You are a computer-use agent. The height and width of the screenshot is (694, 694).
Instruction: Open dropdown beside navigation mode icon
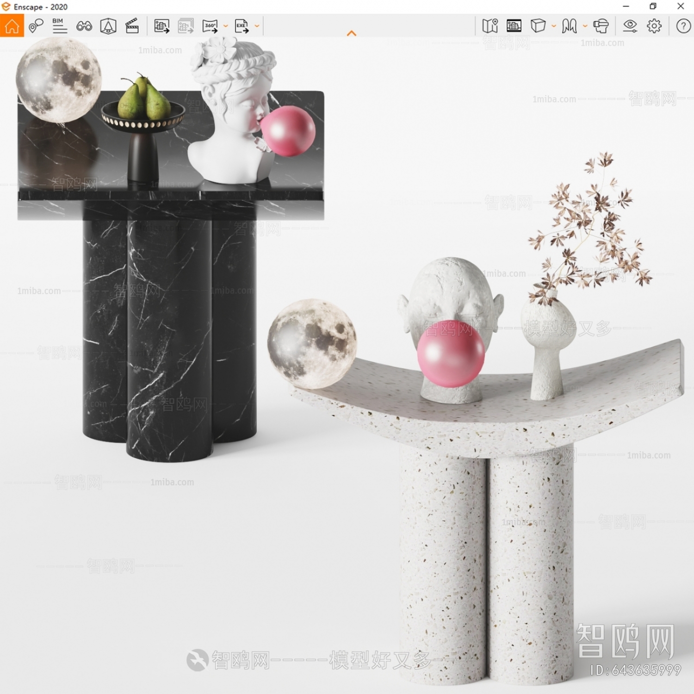tap(585, 26)
